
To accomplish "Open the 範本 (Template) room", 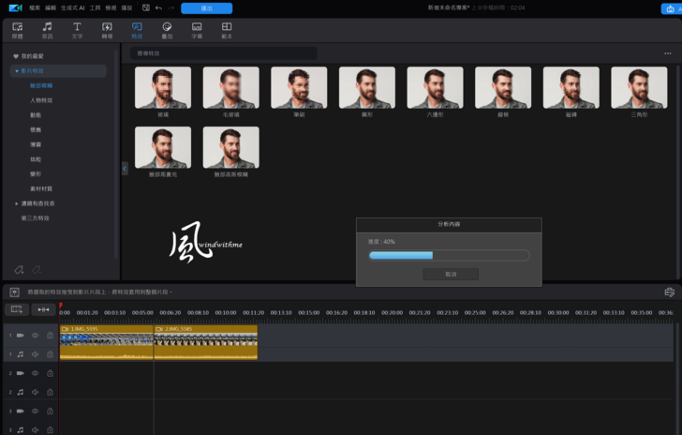I will pyautogui.click(x=227, y=31).
